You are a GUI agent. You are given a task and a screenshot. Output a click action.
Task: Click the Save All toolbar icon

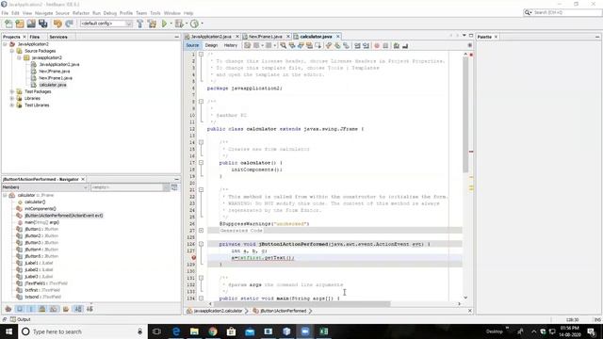[x=42, y=24]
